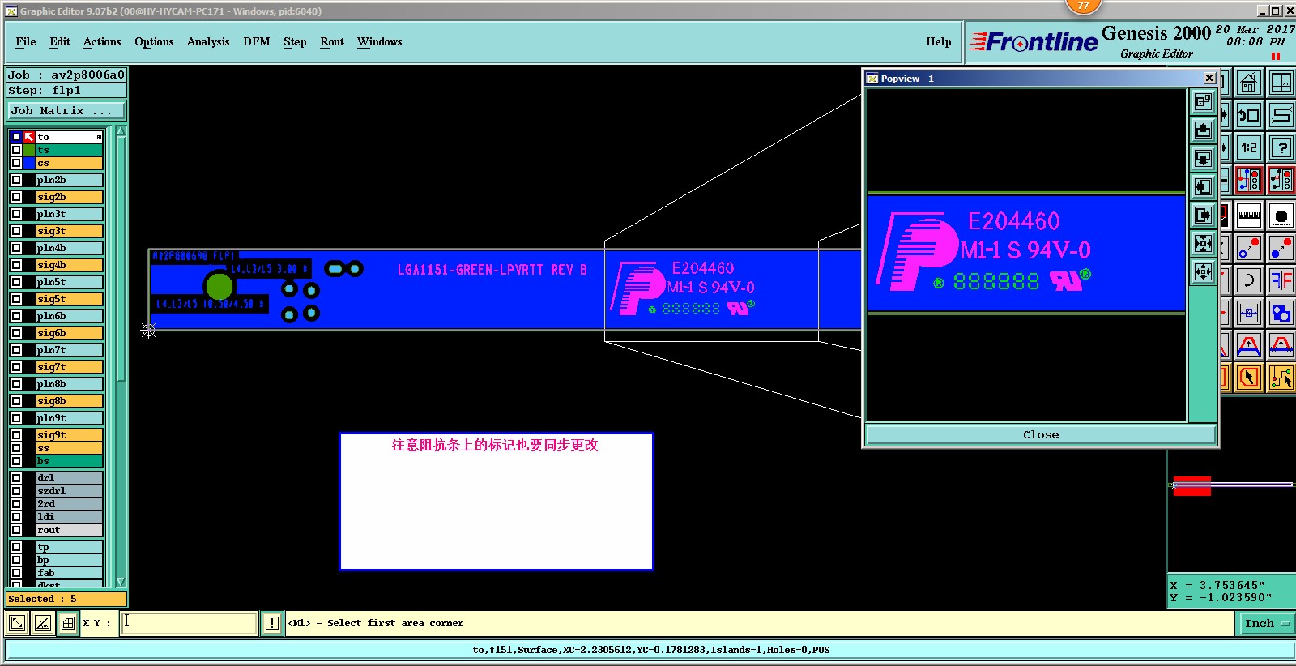Select the orange net pointer tool
This screenshot has width=1296, height=666.
point(1281,378)
